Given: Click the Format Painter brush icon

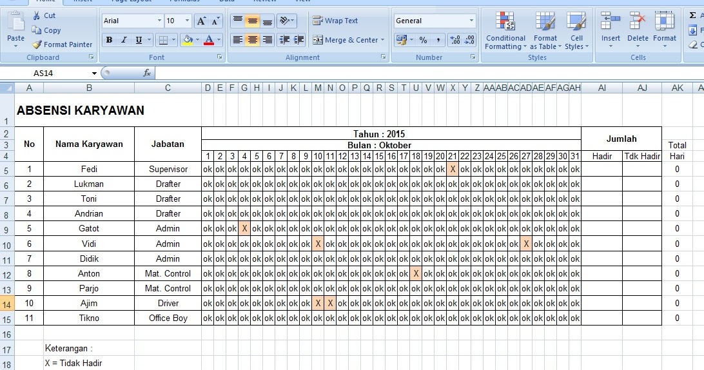Looking at the screenshot, I should (37, 44).
